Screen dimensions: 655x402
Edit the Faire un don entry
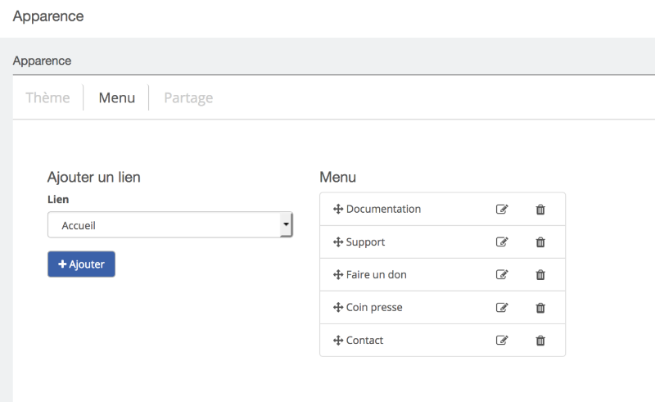pyautogui.click(x=502, y=274)
